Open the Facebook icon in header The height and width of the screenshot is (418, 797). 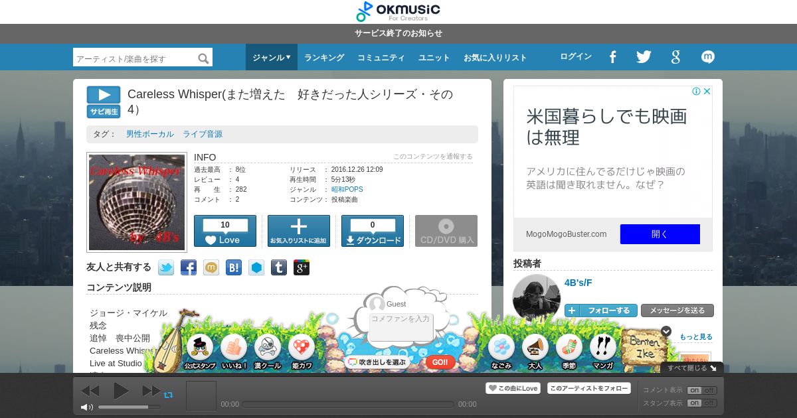612,57
